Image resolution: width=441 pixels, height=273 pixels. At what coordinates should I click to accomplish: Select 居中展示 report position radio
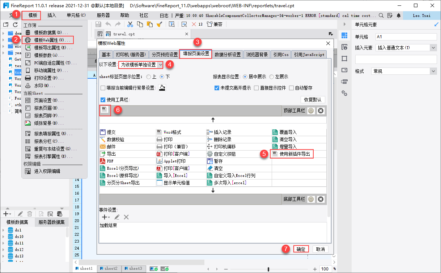[245, 77]
